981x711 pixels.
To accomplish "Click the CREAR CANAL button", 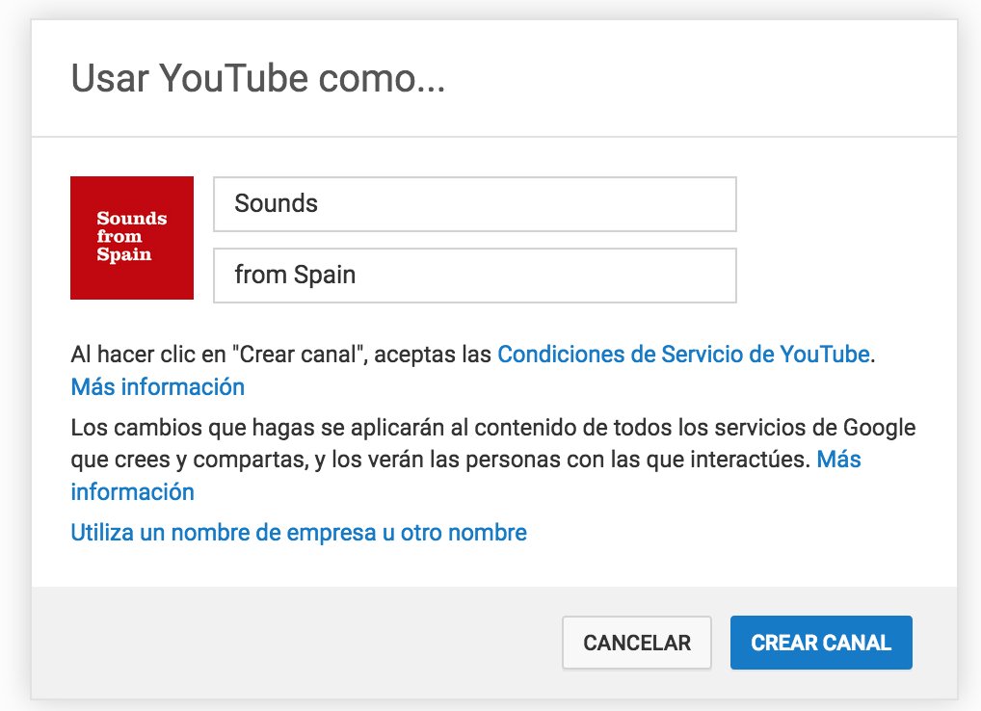I will (x=821, y=643).
